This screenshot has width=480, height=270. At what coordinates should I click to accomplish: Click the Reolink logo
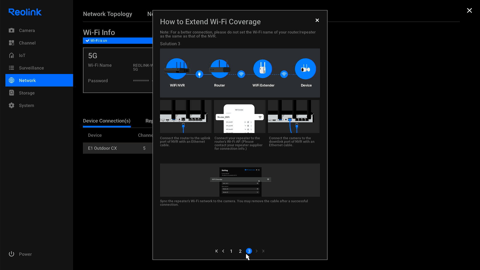[x=25, y=12]
